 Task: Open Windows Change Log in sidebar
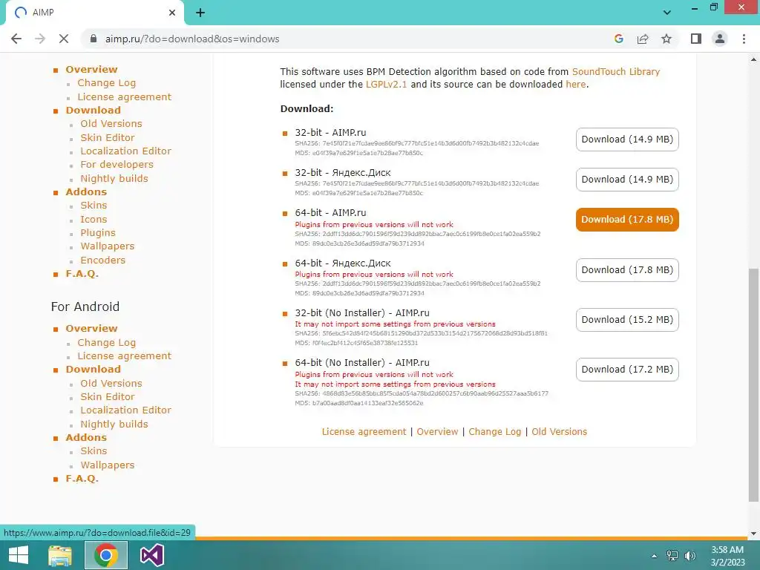(x=107, y=83)
